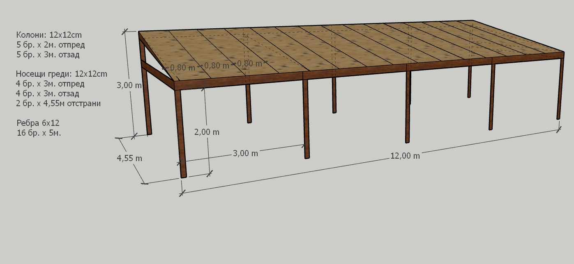Click the 3,00 m column spacing dimension label
This screenshot has width=574, height=264.
[245, 153]
